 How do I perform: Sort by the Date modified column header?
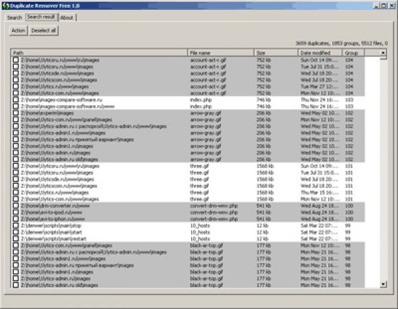tap(320, 53)
